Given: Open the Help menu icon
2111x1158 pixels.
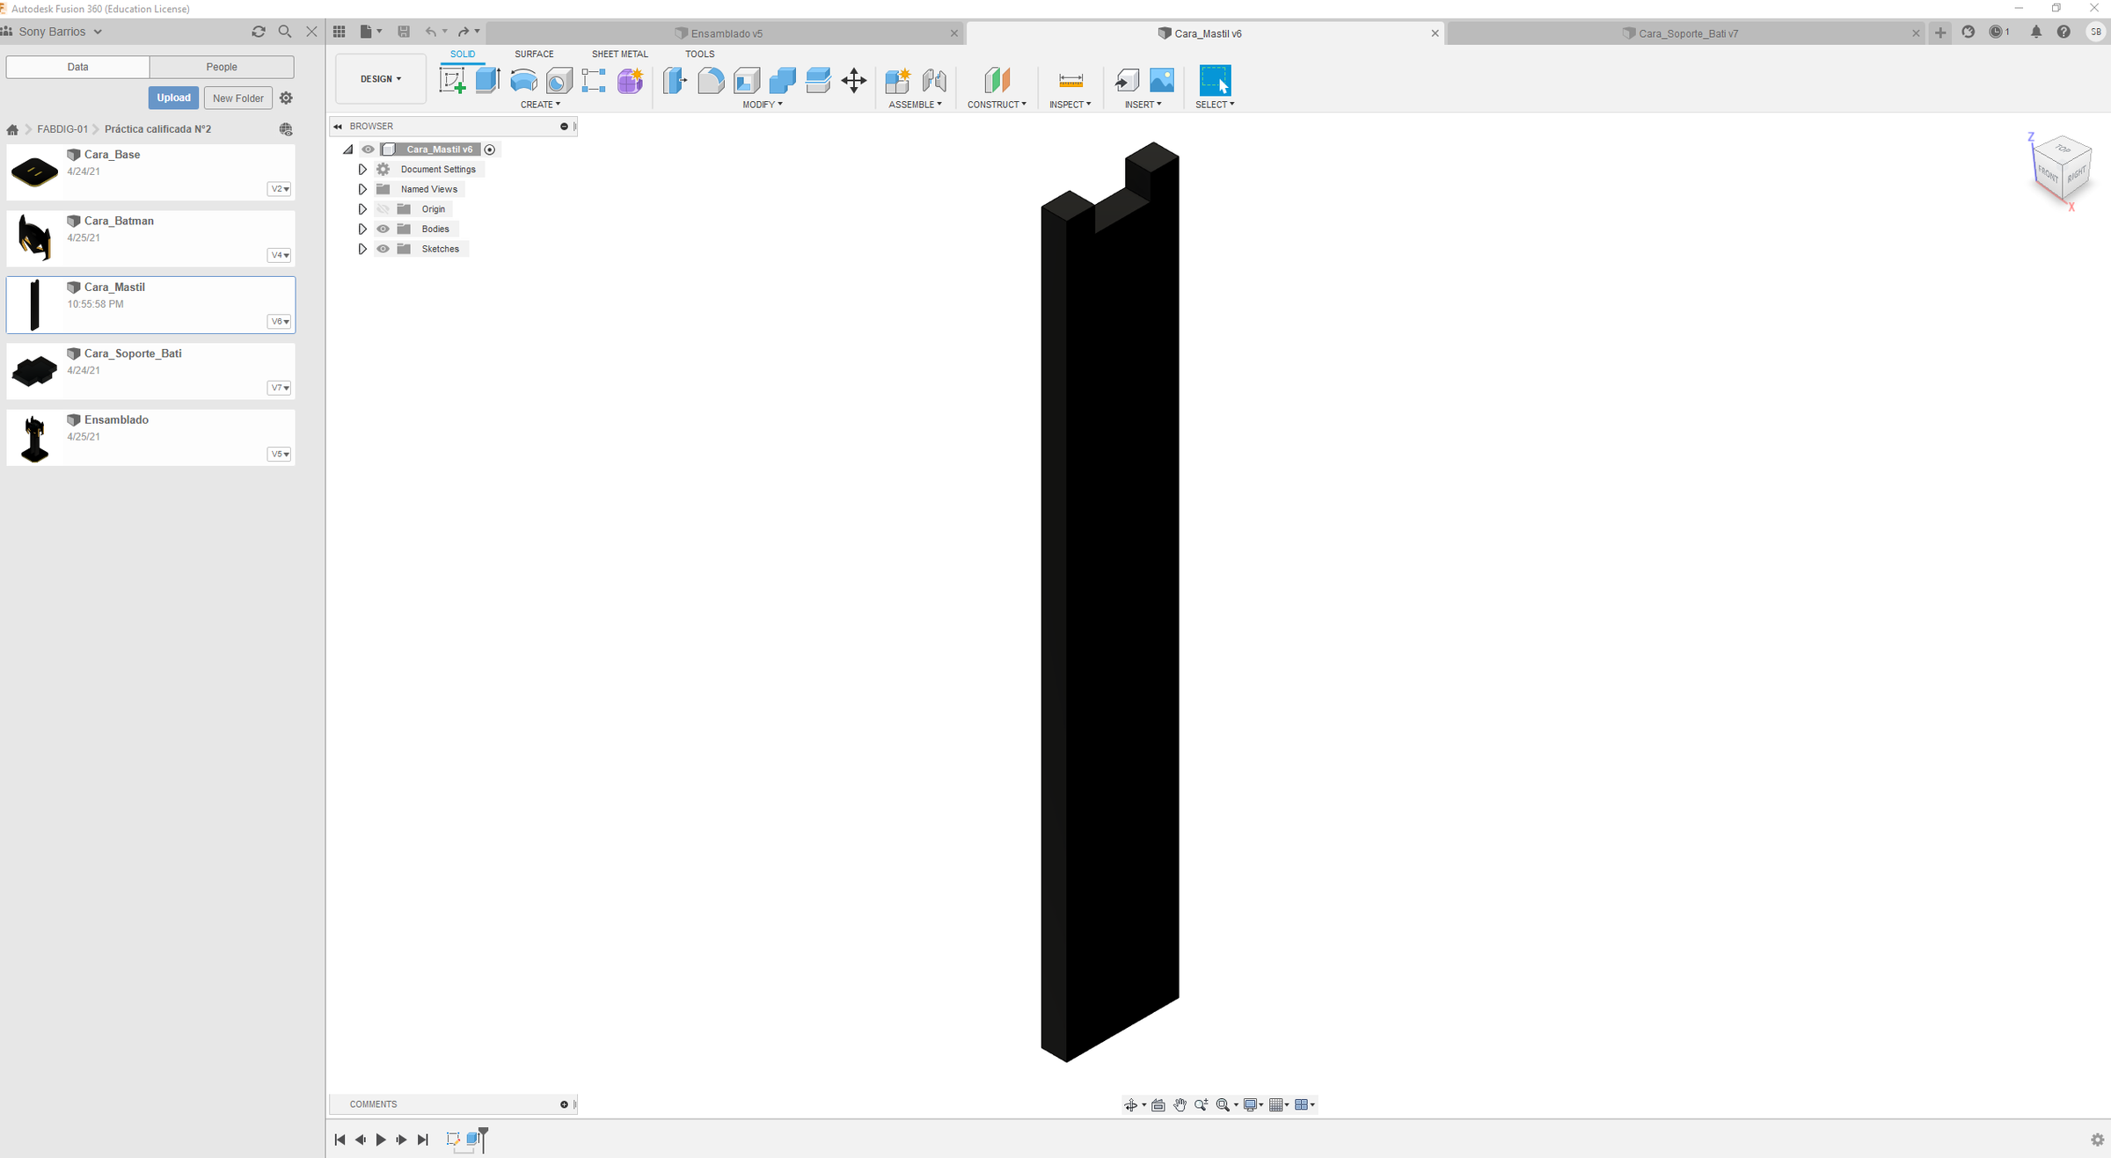Looking at the screenshot, I should [2064, 32].
